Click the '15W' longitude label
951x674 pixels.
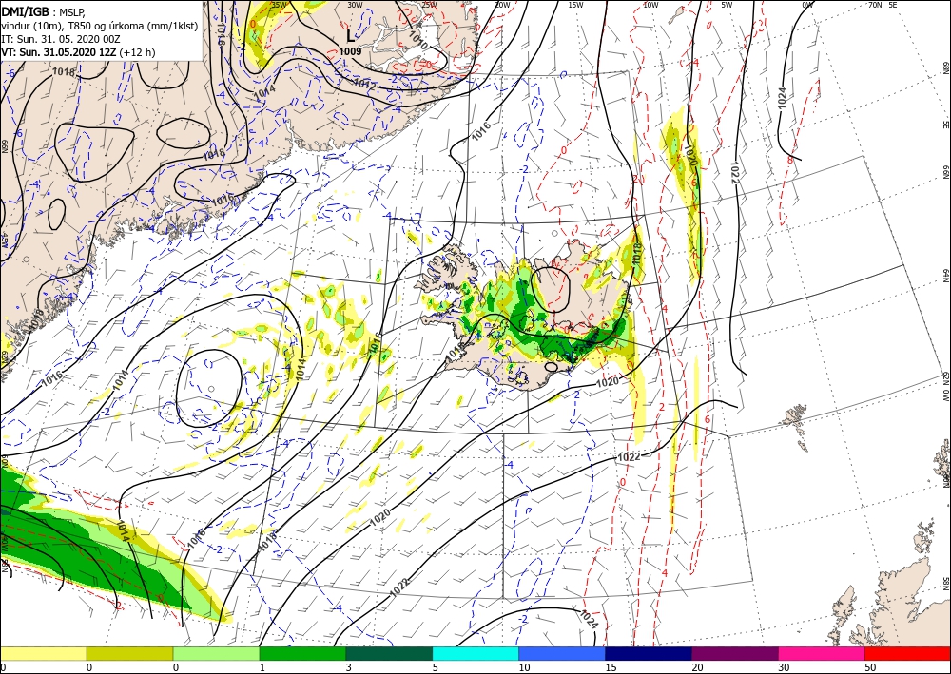pyautogui.click(x=575, y=5)
